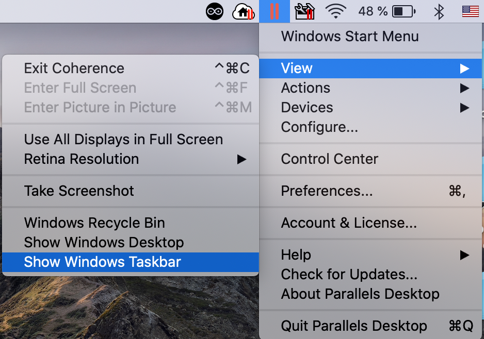Open the Actions submenu

[370, 88]
